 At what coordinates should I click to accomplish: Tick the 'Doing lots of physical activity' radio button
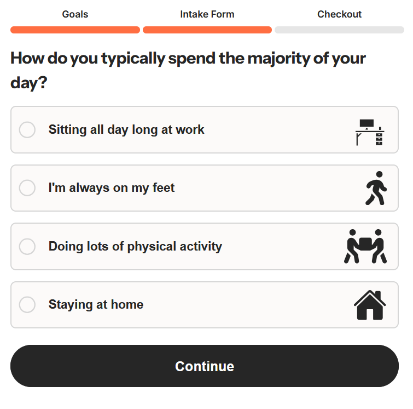(x=27, y=247)
